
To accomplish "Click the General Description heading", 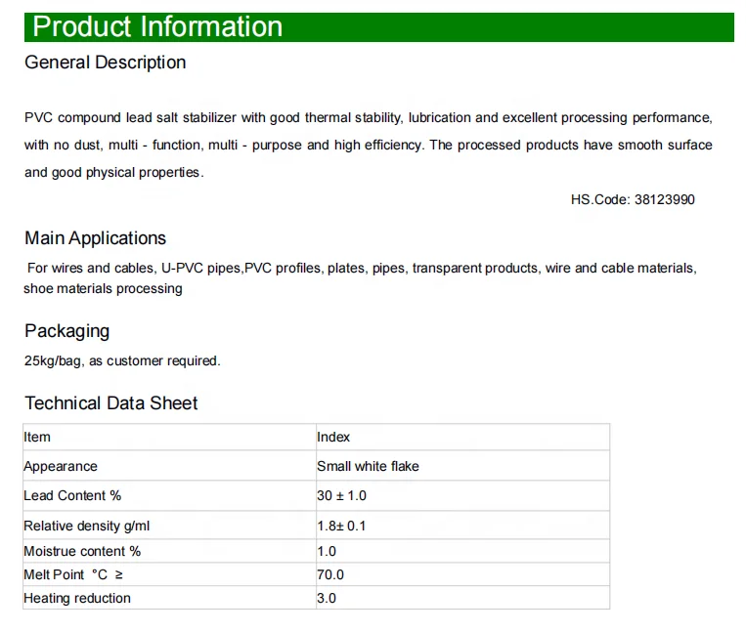I will pyautogui.click(x=105, y=63).
